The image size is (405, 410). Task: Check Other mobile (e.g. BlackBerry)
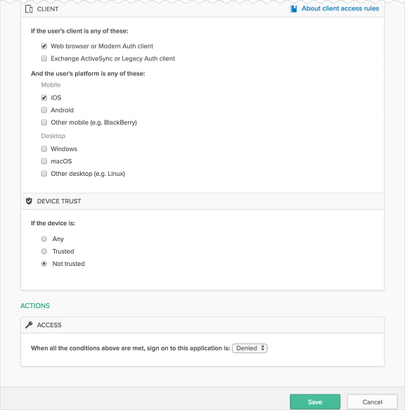[44, 122]
